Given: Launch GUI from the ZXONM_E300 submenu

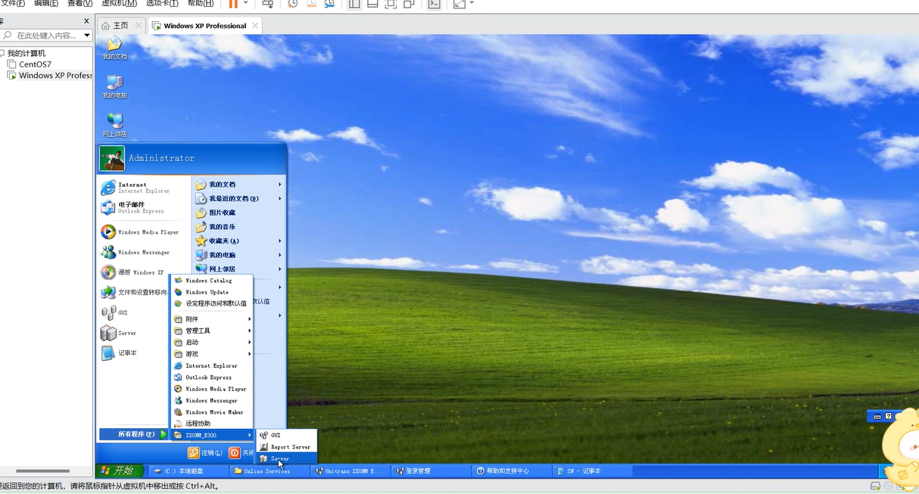Looking at the screenshot, I should [x=285, y=435].
